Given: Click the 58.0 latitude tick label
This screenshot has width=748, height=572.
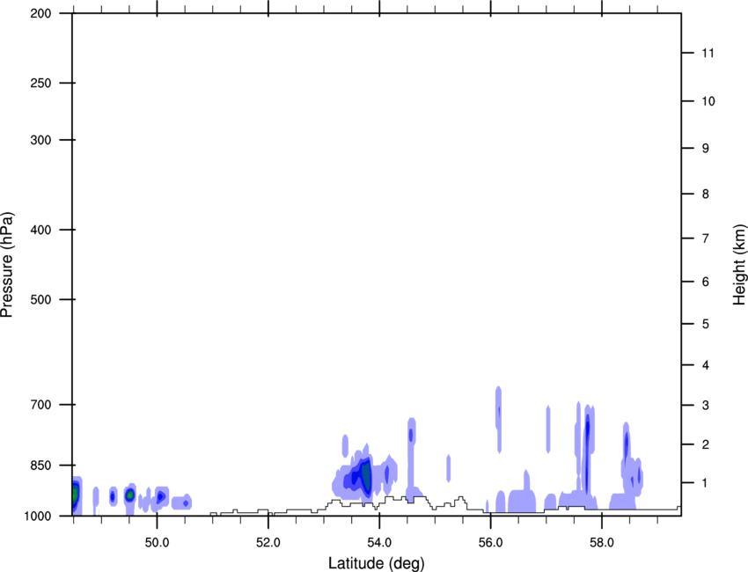Looking at the screenshot, I should [x=602, y=543].
